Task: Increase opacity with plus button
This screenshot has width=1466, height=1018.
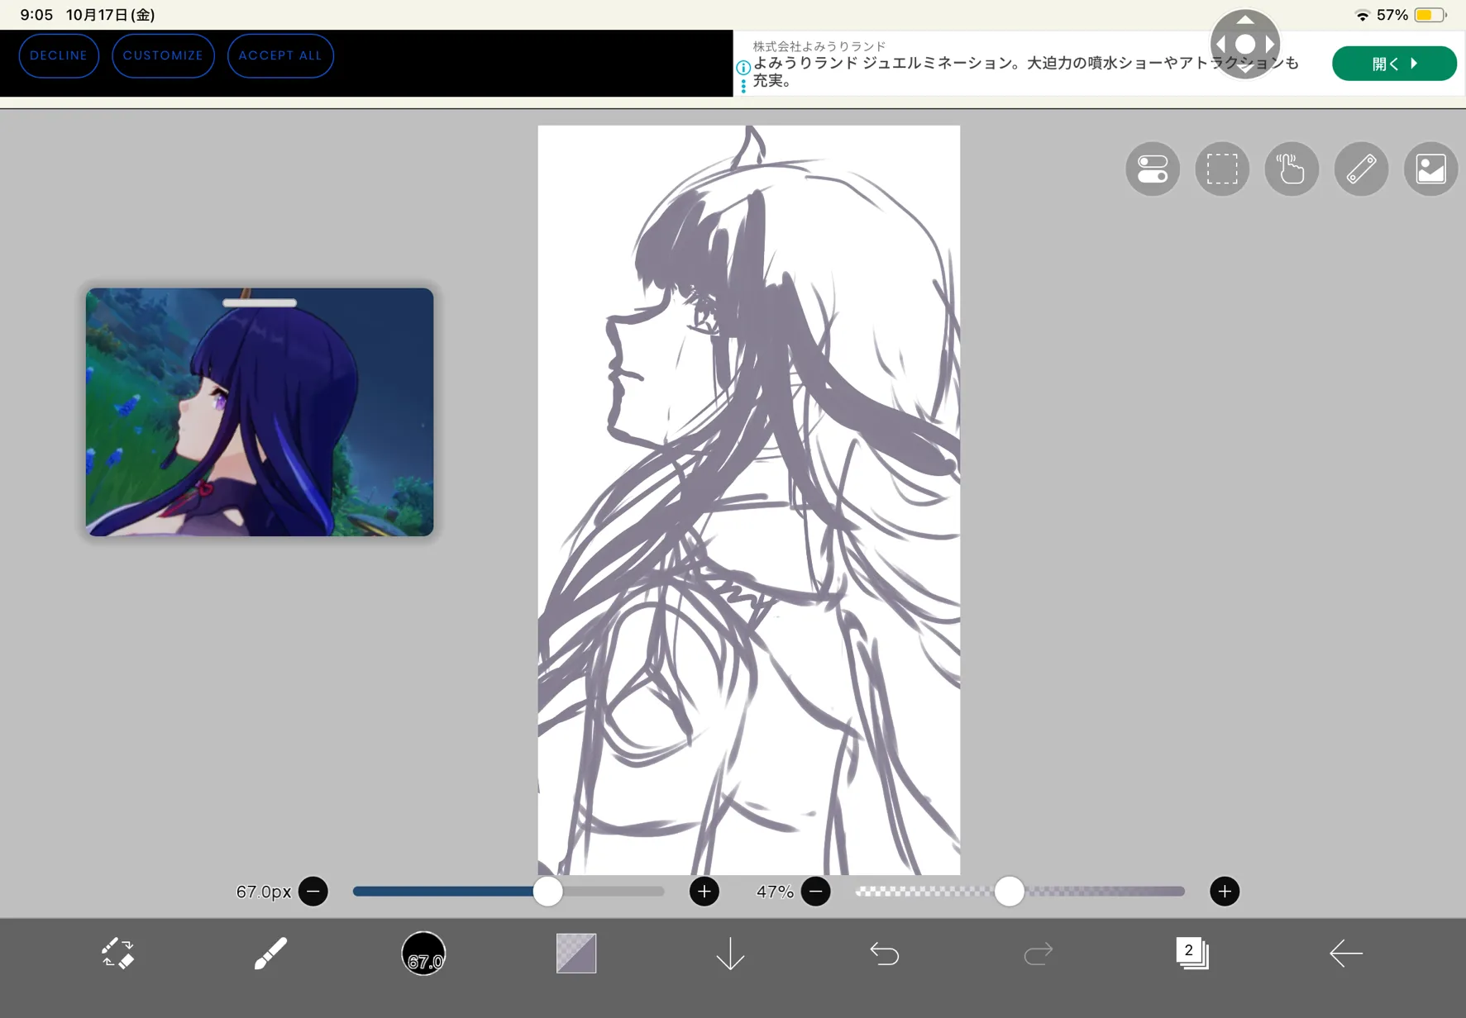Action: pos(1225,892)
